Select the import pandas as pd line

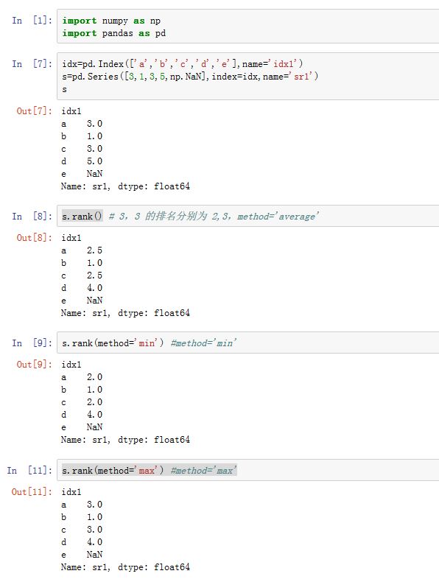[x=113, y=33]
